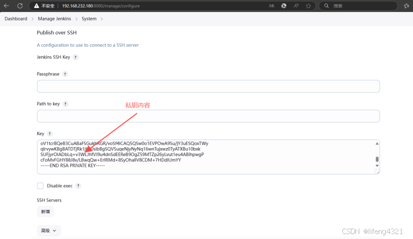The width and height of the screenshot is (413, 239).
Task: Reload the page with refresh icon
Action: click(x=20, y=5)
